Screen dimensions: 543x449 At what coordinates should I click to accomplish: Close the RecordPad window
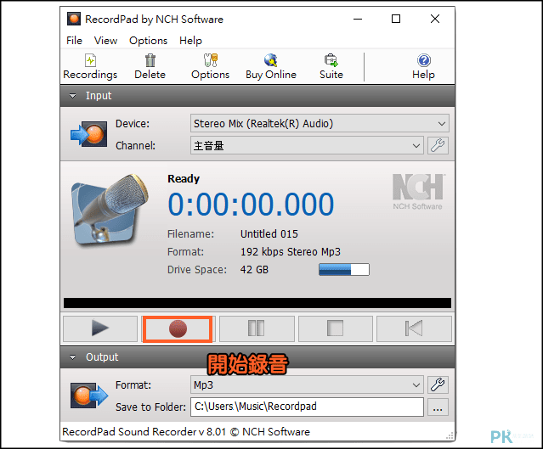pyautogui.click(x=435, y=19)
